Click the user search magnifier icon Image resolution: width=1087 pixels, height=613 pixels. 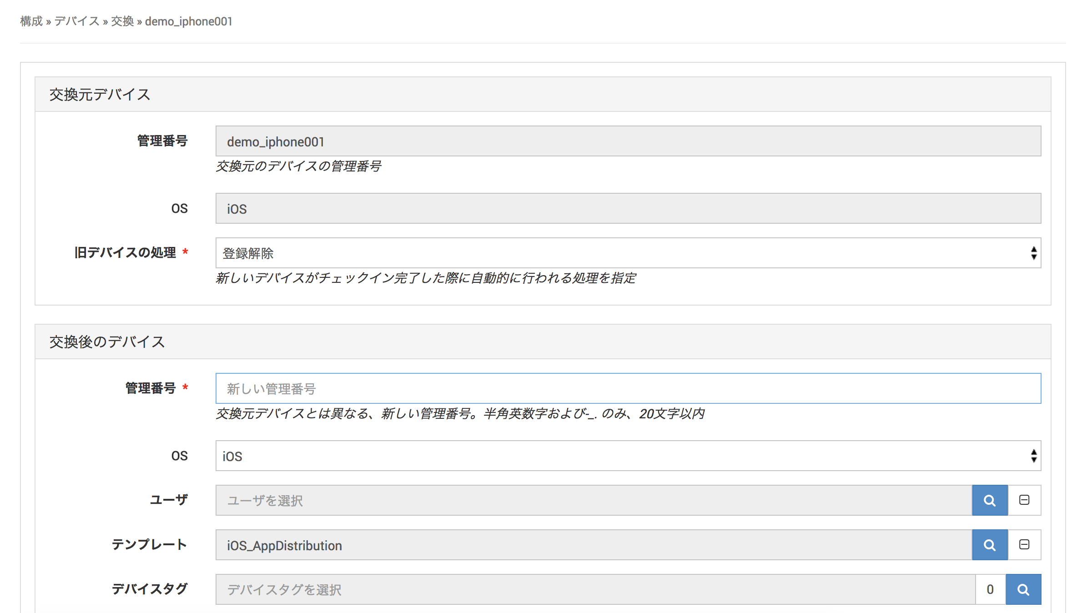point(989,500)
